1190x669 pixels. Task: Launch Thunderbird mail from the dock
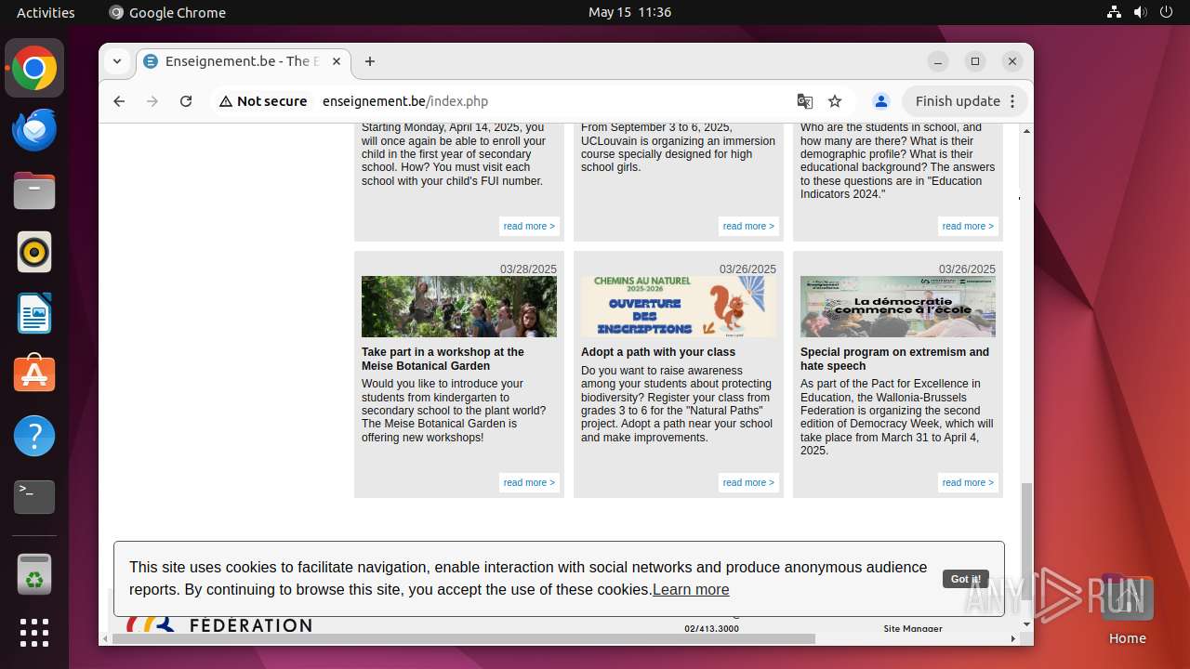34,129
